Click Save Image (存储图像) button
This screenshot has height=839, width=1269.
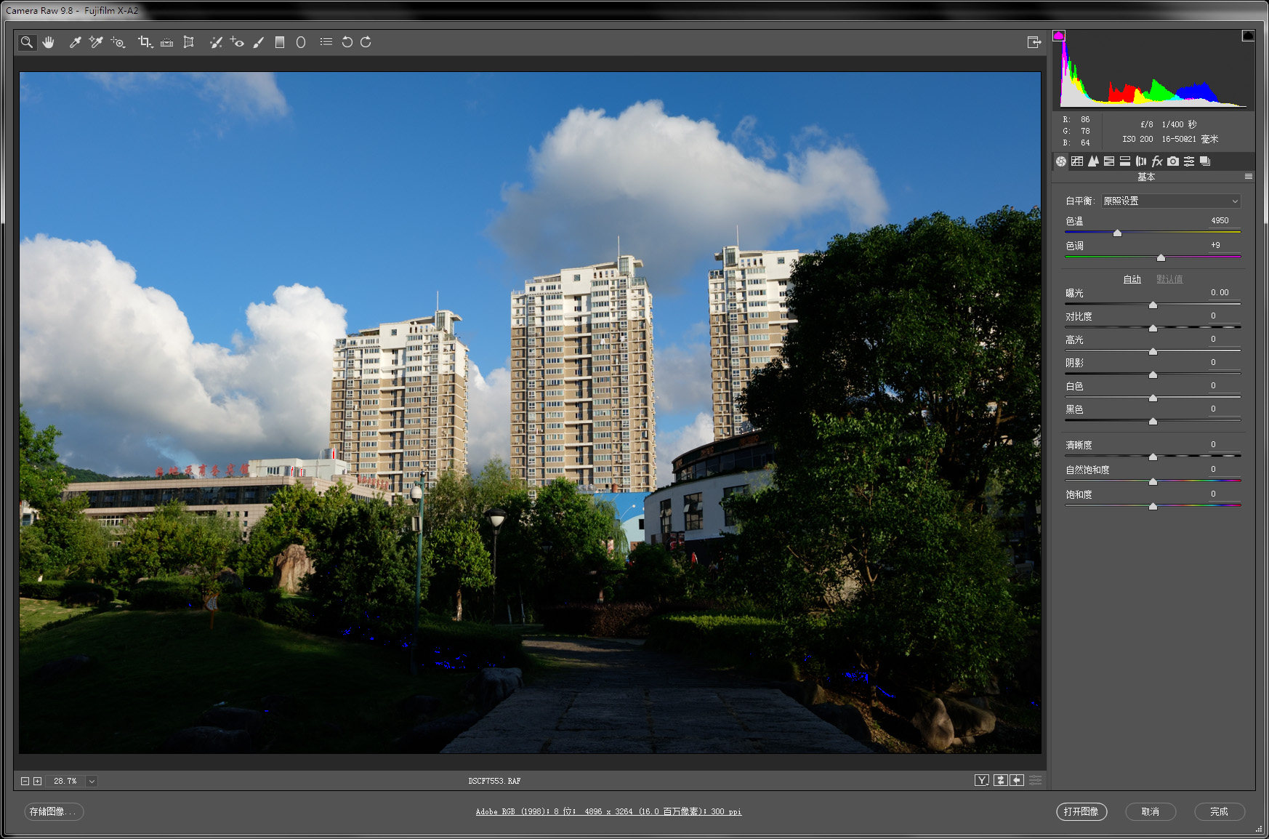point(55,811)
